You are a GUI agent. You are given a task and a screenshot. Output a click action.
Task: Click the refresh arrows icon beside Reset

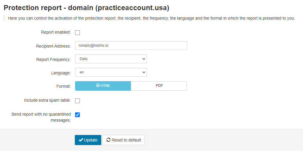[x=108, y=140]
